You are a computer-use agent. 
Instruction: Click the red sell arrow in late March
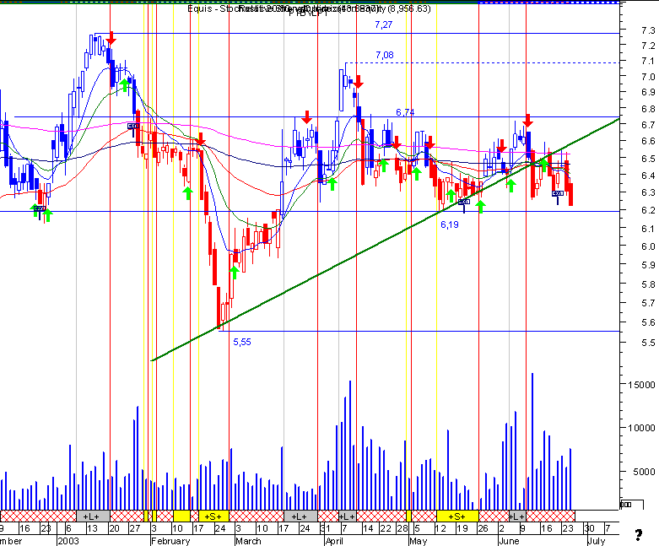point(307,117)
